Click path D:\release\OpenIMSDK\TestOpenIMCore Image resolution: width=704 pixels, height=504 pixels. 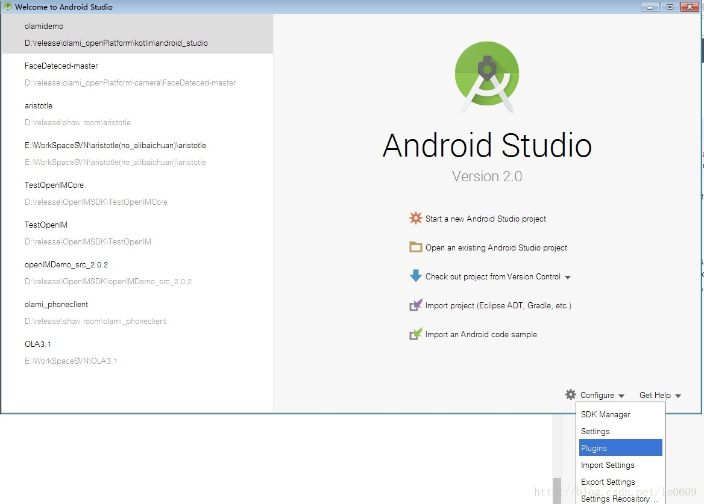point(96,202)
